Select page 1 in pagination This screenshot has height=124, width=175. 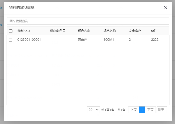(x=142, y=110)
